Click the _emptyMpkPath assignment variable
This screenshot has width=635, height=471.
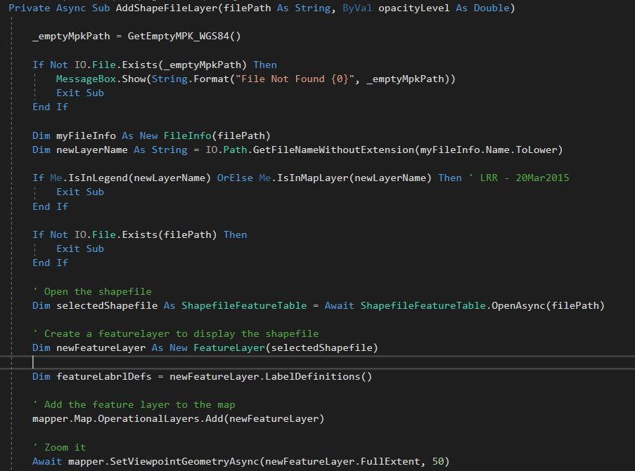(71, 36)
